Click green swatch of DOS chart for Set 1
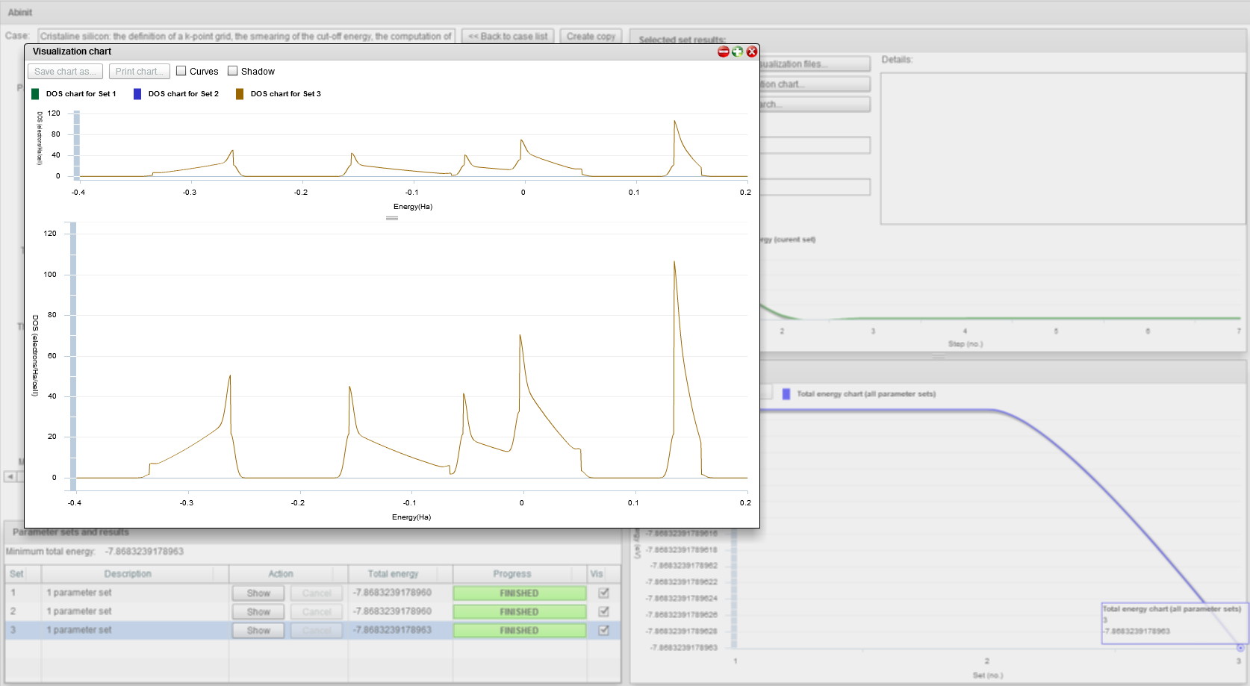This screenshot has height=686, width=1250. click(x=35, y=94)
